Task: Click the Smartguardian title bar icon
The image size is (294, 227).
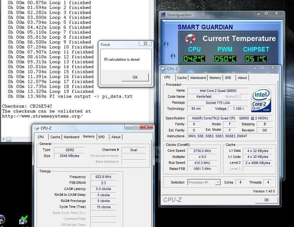Action: [x=163, y=14]
